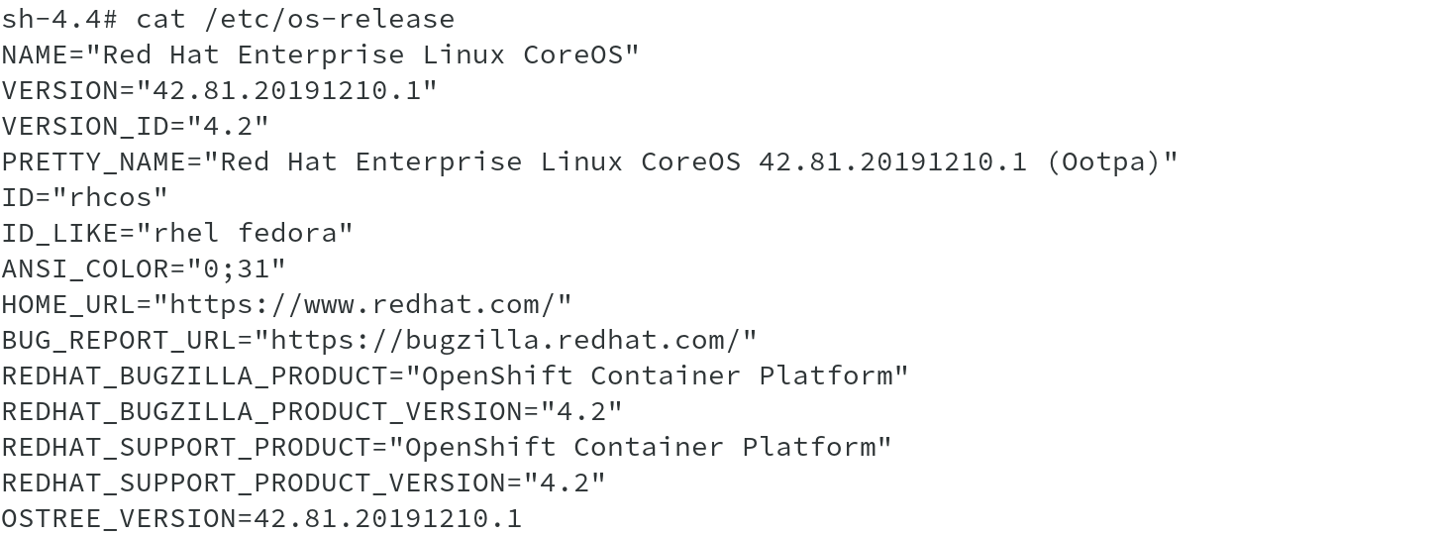
Task: Click the BUG_REPORT_URL key text
Action: click(x=118, y=340)
